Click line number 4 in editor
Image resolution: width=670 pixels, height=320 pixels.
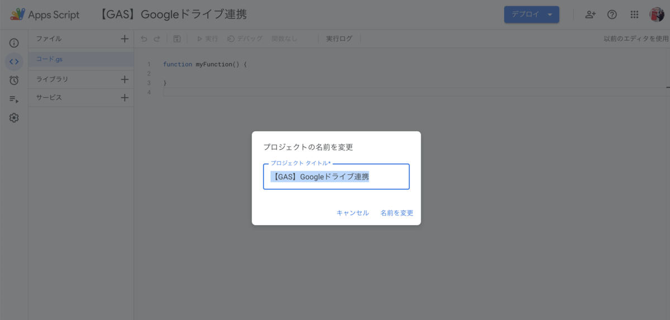(149, 92)
